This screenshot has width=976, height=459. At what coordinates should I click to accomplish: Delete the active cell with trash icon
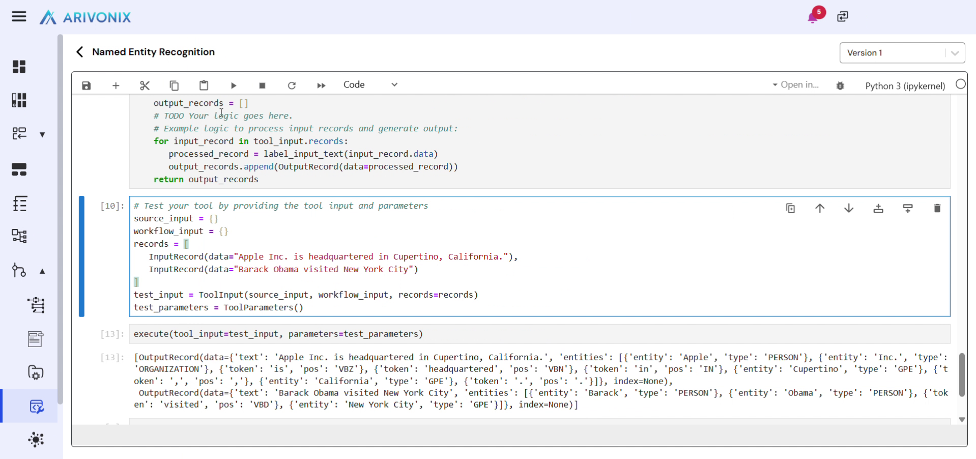pyautogui.click(x=937, y=208)
